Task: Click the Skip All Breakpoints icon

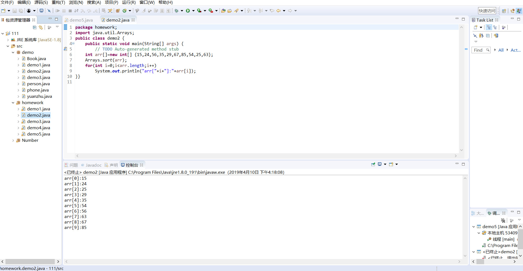Action: [x=49, y=11]
